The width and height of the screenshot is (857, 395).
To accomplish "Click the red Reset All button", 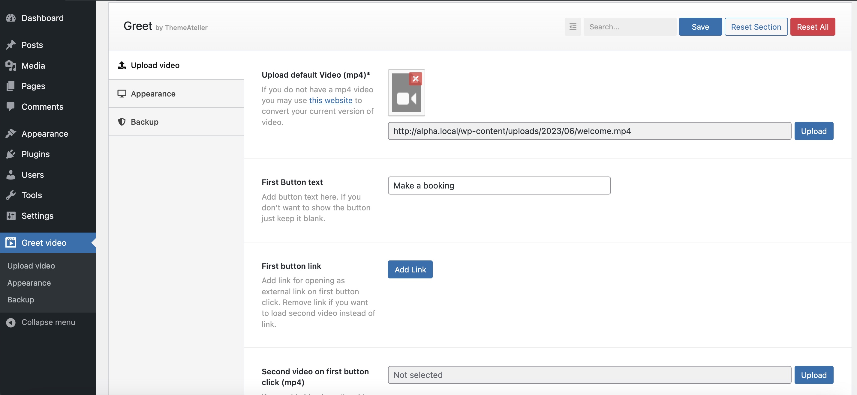I will (x=812, y=27).
